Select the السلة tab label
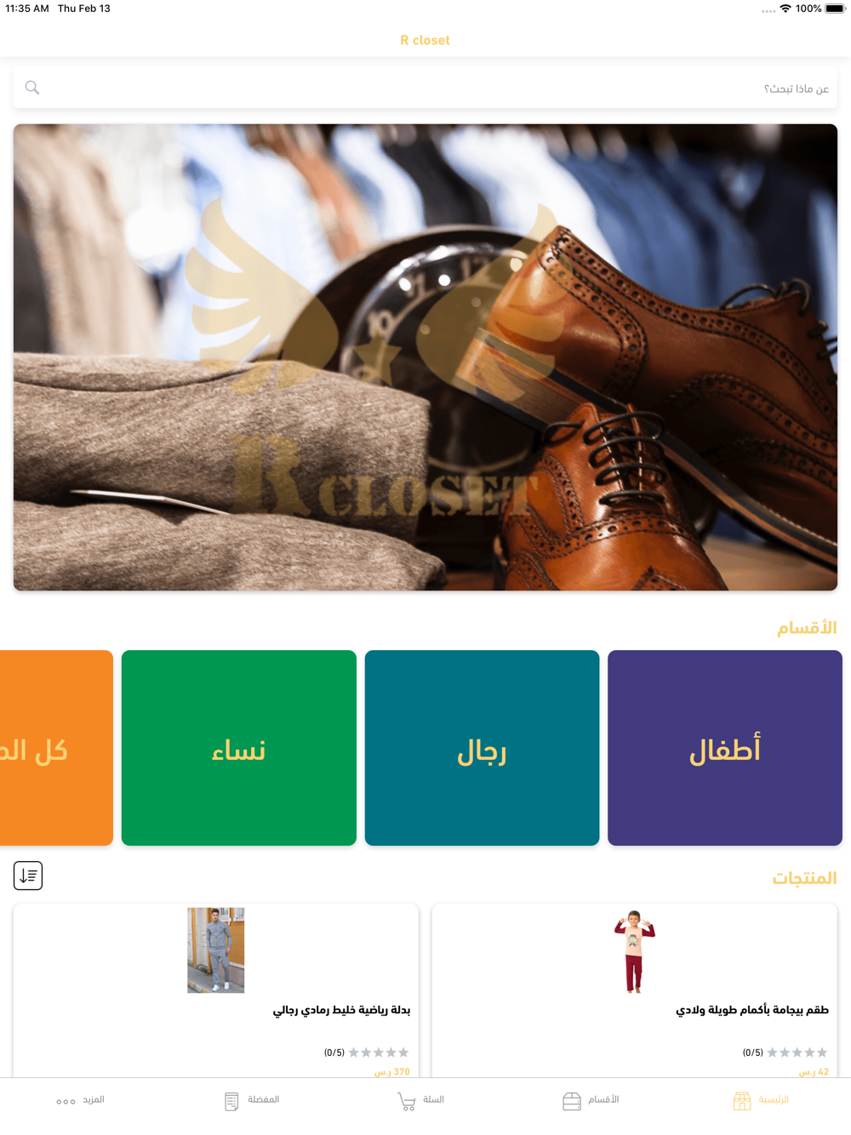851x1135 pixels. click(x=433, y=1099)
